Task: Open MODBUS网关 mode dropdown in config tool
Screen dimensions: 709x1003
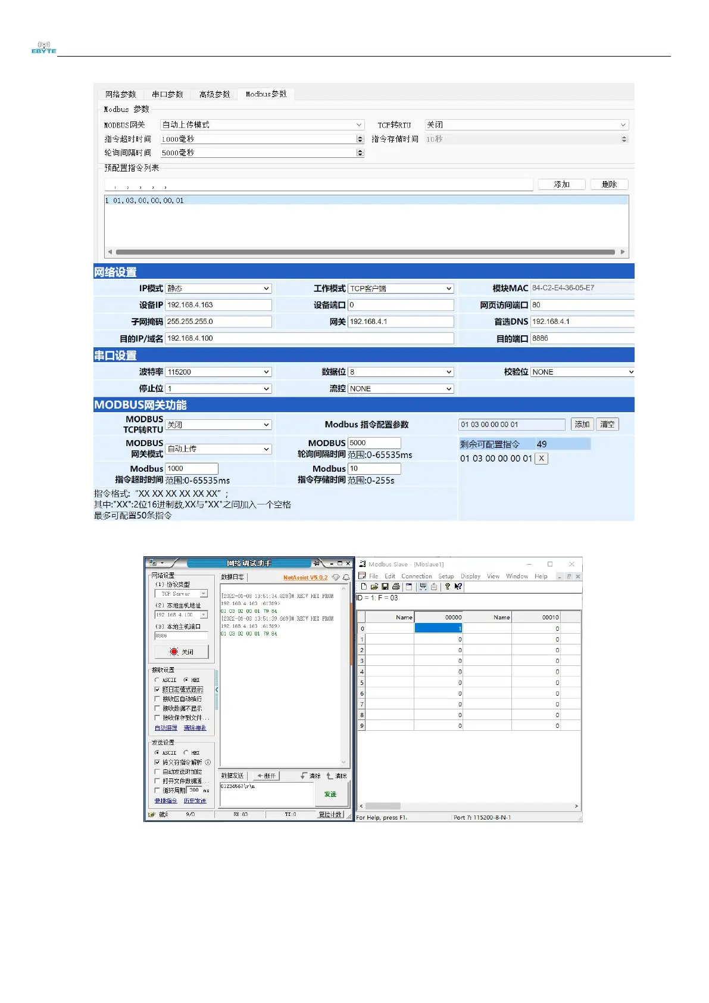Action: [x=263, y=124]
